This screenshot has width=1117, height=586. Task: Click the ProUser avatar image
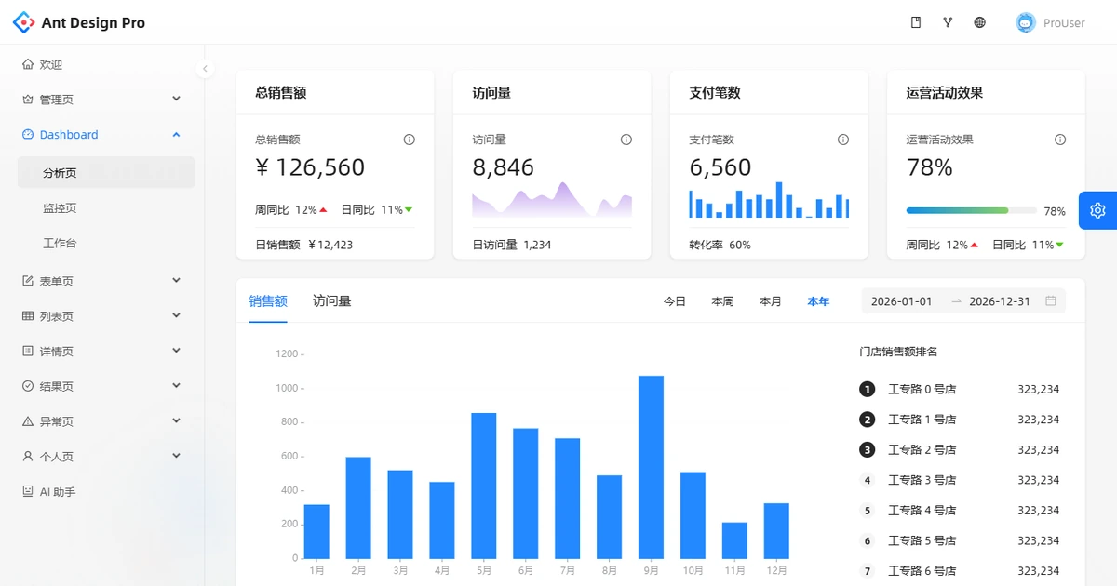click(1026, 22)
